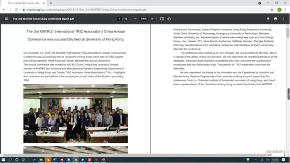Click the matriz.org address bar URL
The height and width of the screenshot is (163, 290).
click(86, 10)
